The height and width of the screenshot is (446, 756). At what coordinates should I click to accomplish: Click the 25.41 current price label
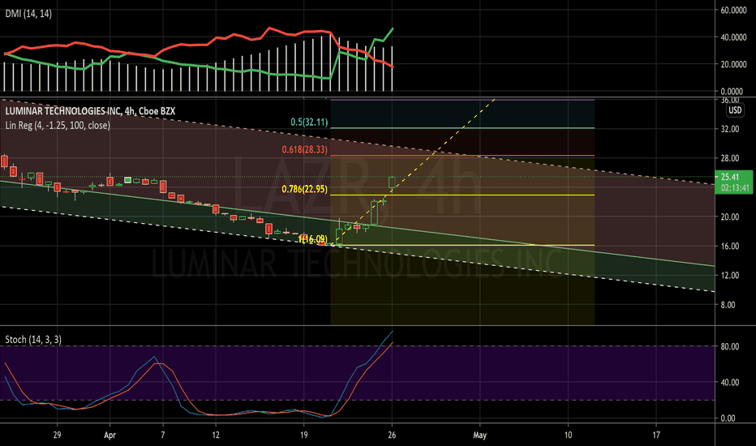click(730, 177)
